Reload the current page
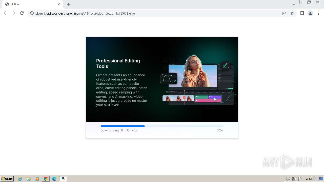Image resolution: width=324 pixels, height=182 pixels. [22, 13]
